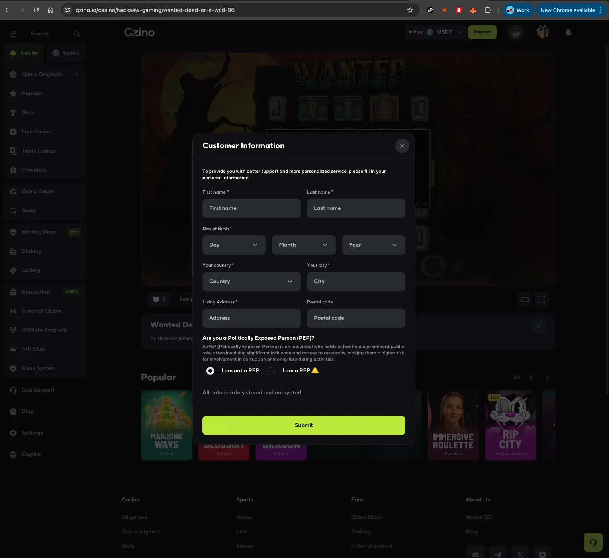Open Chrome extensions puzzle icon
Image resolution: width=609 pixels, height=558 pixels.
(x=488, y=10)
